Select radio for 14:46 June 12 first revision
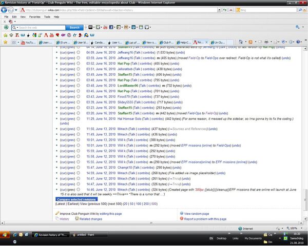The width and height of the screenshot is (308, 246). [78, 190]
